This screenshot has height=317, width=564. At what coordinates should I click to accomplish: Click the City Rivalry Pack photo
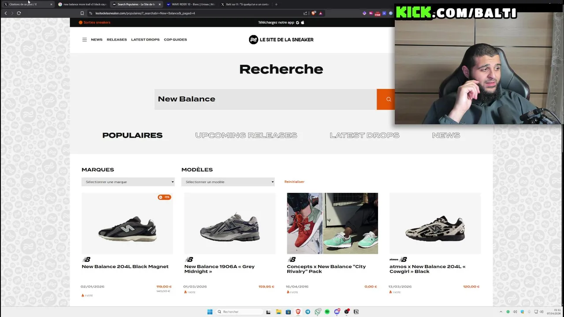[x=332, y=224]
